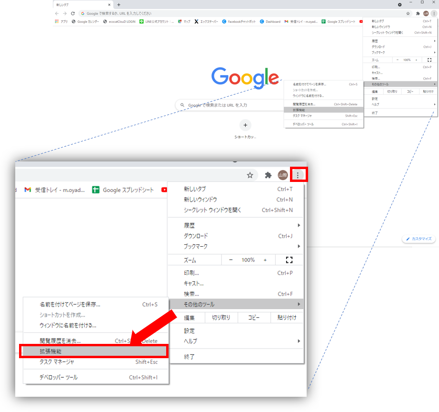The image size is (439, 412).
Task: Choose シークレット ウィンドウを開く in enlarged menu
Action: coord(236,210)
